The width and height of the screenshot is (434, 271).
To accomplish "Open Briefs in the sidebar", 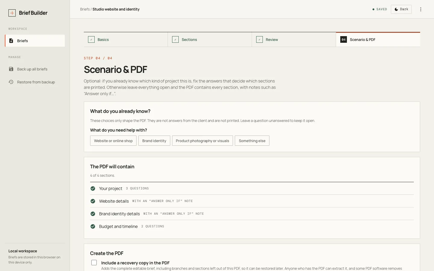I will tap(35, 41).
